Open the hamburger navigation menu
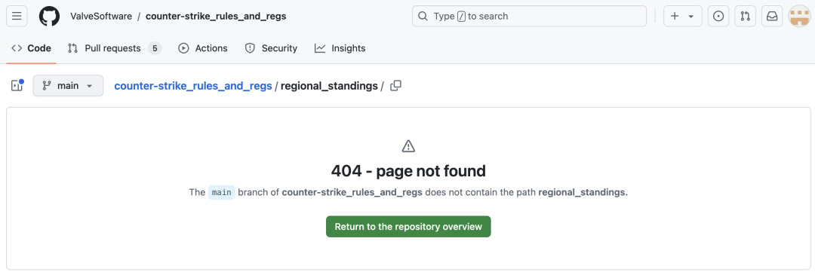Image resolution: width=815 pixels, height=278 pixels. tap(17, 16)
